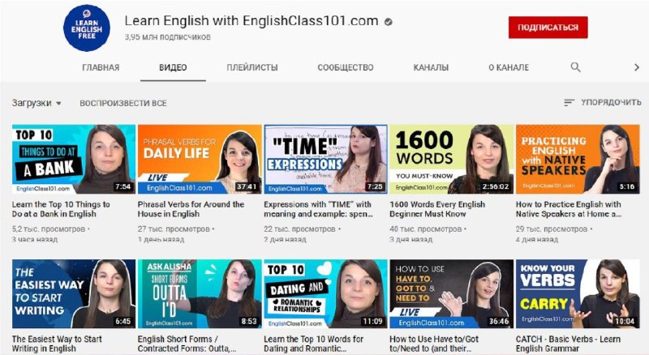Image resolution: width=649 pixels, height=355 pixels.
Task: Open Top 10 Things at a Bank thumbnail
Action: (x=74, y=160)
